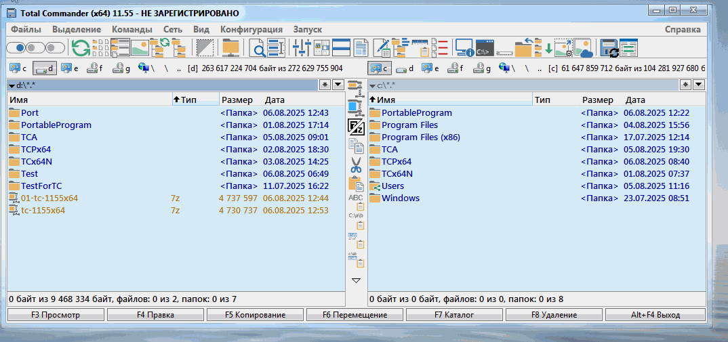This screenshot has height=342, width=728.
Task: Open the Справка menu
Action: 682,29
